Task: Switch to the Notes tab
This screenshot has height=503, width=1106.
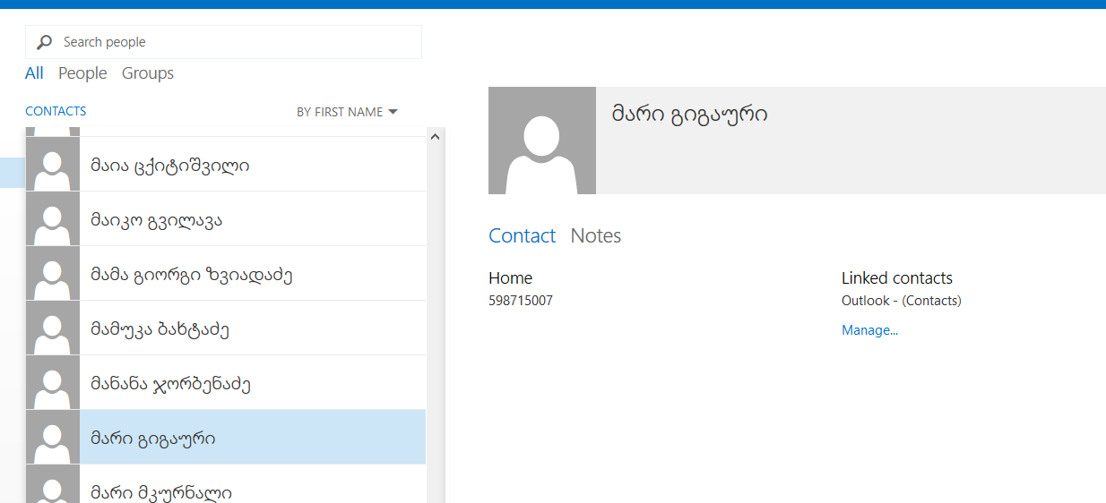Action: click(x=595, y=235)
